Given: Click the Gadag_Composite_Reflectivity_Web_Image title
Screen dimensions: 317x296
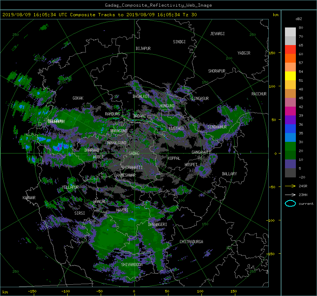Looking at the screenshot, I should tap(158, 5).
